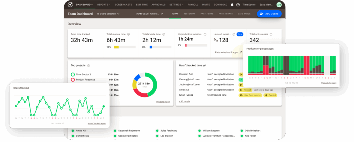Open the Hours Tracked report link
Image resolution: width=354 pixels, height=142 pixels.
tap(96, 123)
